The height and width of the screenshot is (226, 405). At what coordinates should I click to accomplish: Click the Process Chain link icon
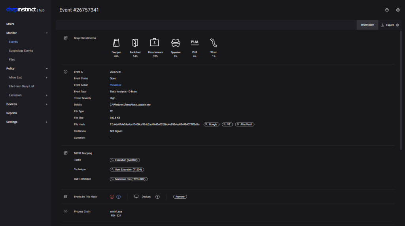click(x=66, y=211)
